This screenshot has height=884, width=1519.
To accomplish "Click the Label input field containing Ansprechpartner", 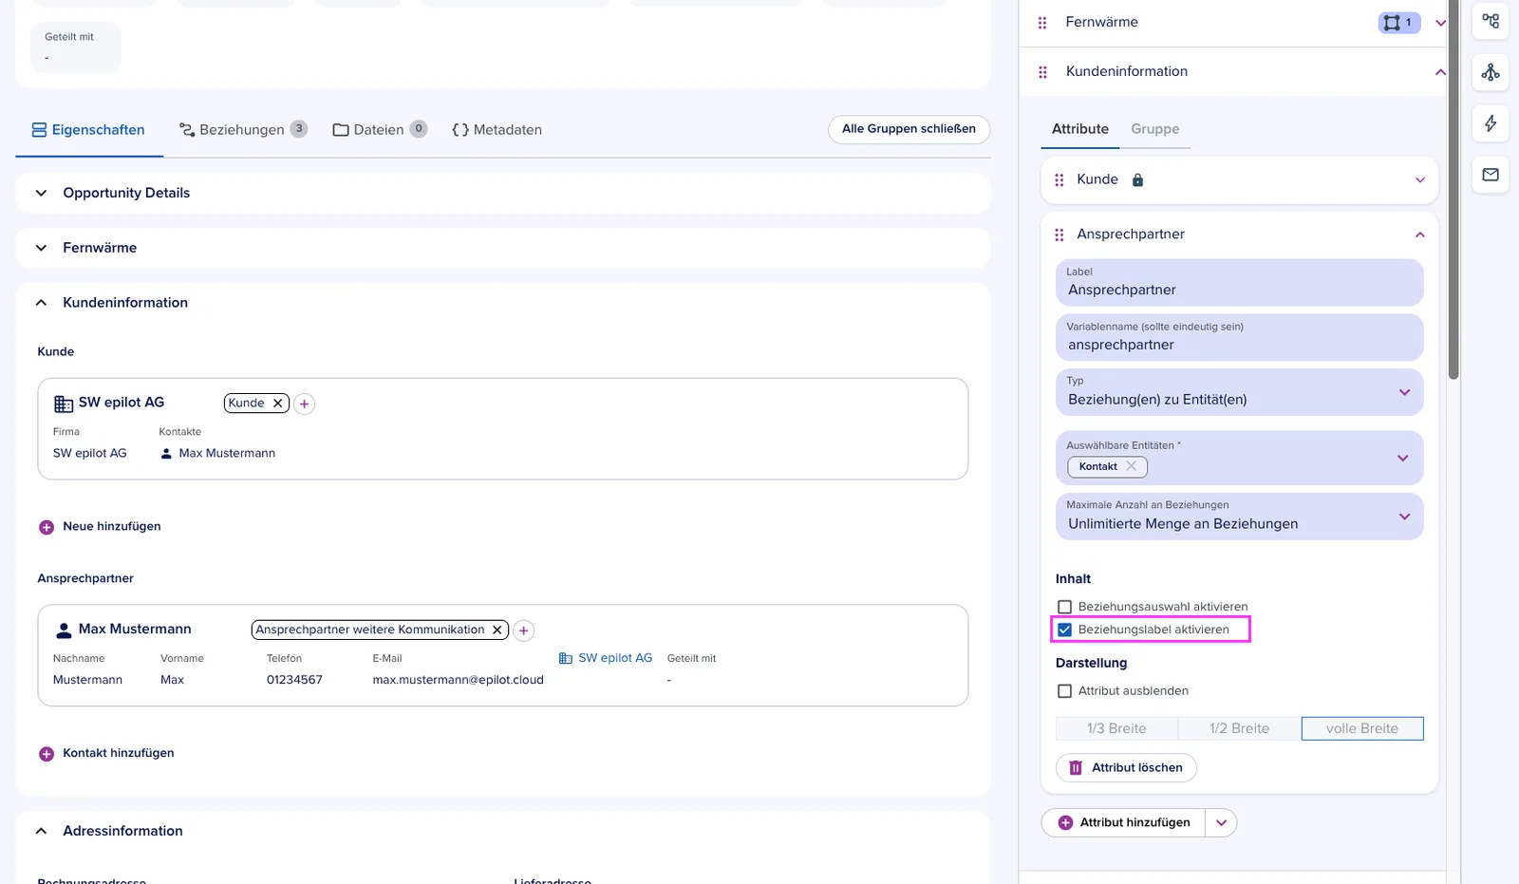I will tap(1239, 283).
